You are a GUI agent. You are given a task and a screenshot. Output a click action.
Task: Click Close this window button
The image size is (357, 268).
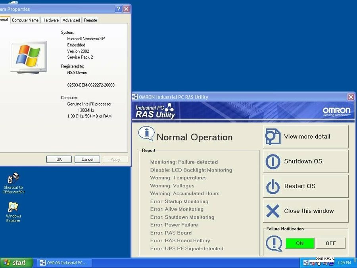(x=306, y=211)
